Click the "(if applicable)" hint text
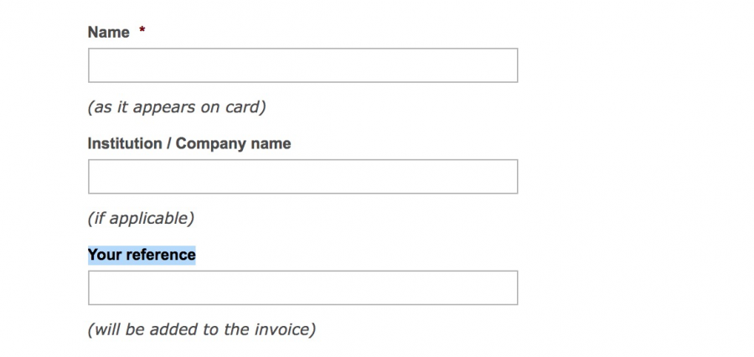Viewport: 754px width, 357px height. coord(141,219)
